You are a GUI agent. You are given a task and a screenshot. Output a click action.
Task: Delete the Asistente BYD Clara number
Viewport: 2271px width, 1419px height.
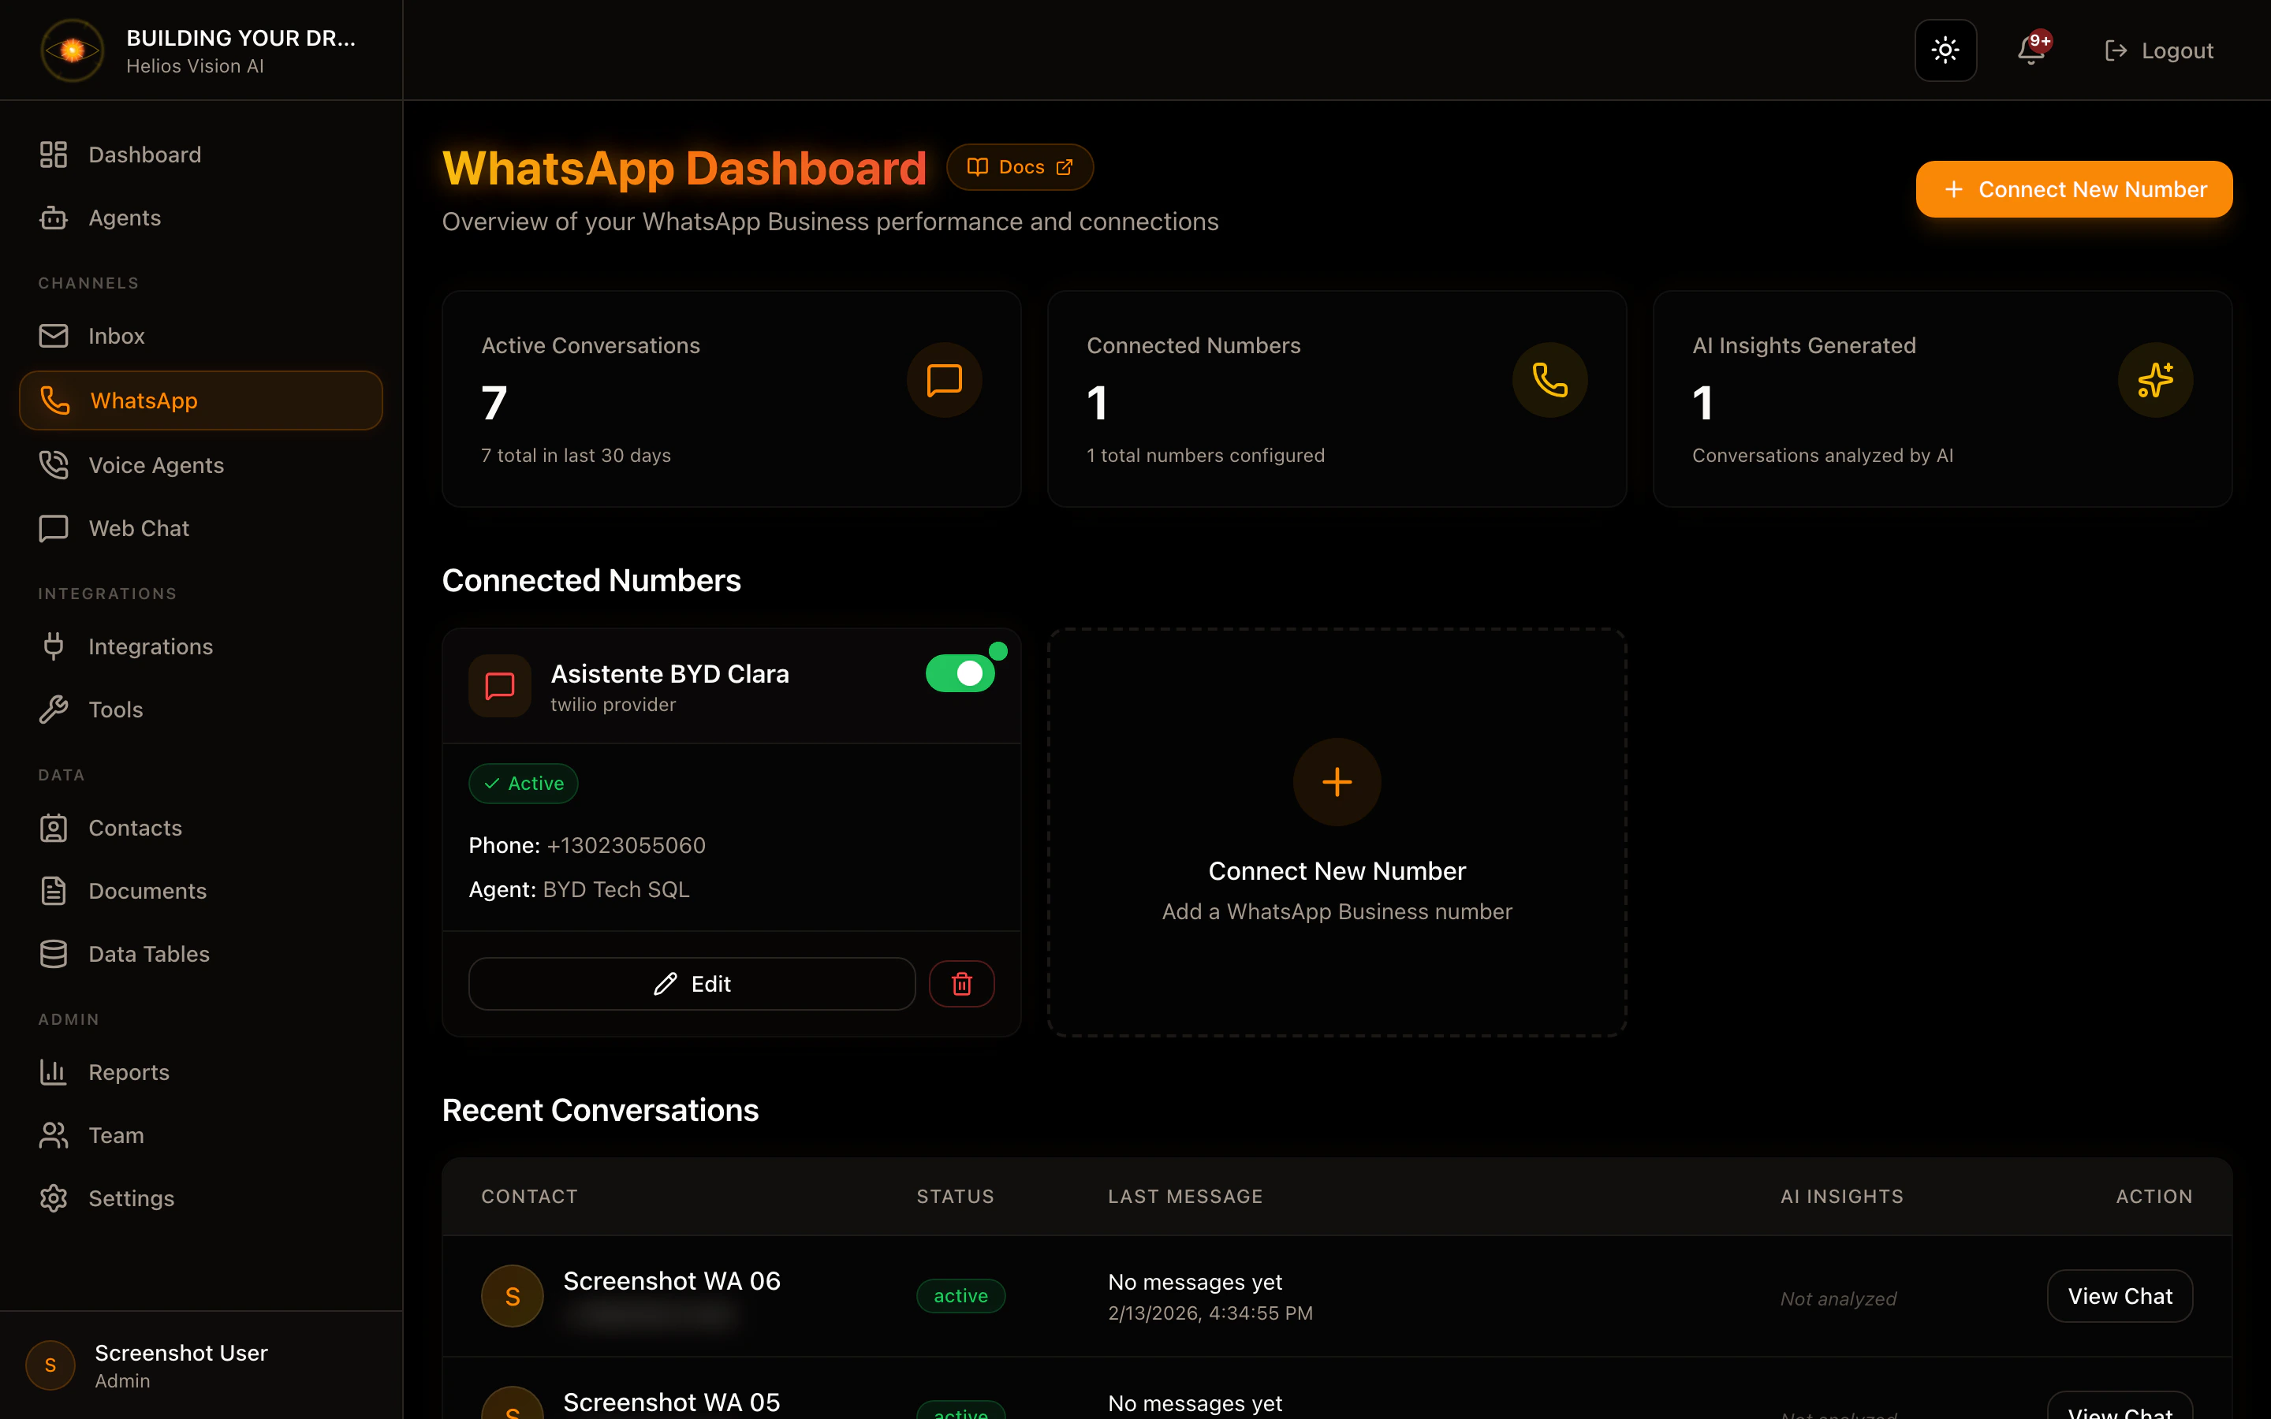[x=961, y=984]
